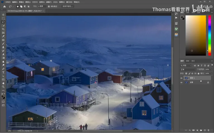214x133 pixels.
Task: Choose New selection mode
Action: pyautogui.click(x=18, y=6)
